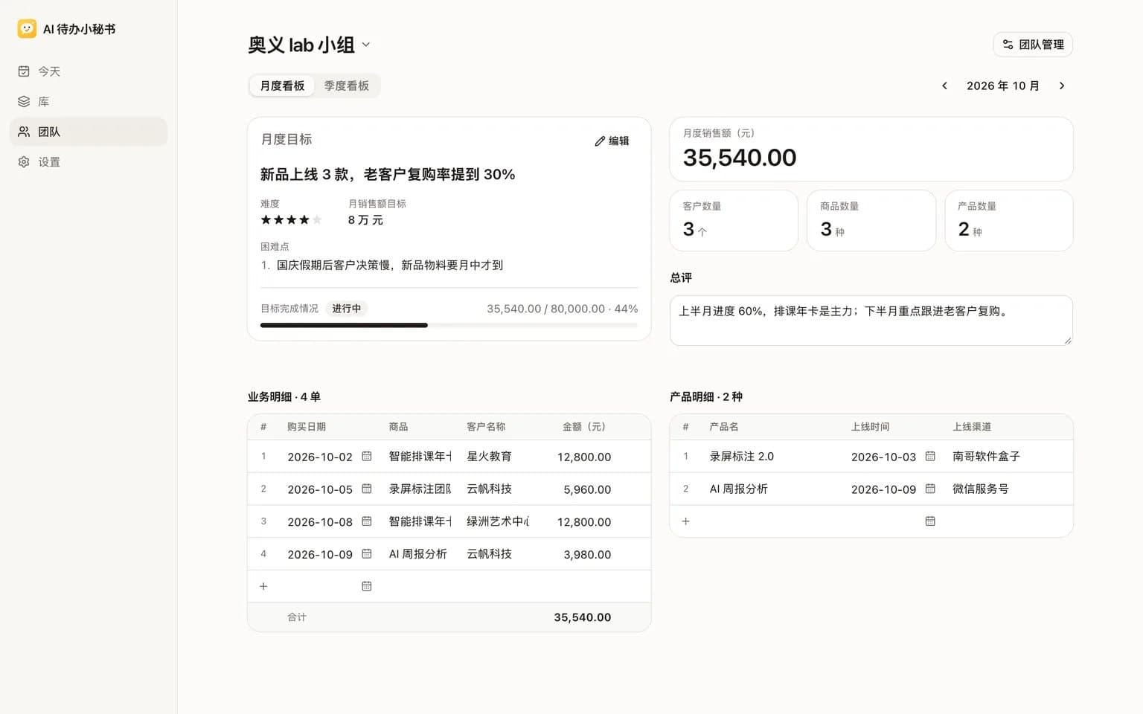
Task: Open date picker for 录屏标注 2.0 launch
Action: (930, 456)
